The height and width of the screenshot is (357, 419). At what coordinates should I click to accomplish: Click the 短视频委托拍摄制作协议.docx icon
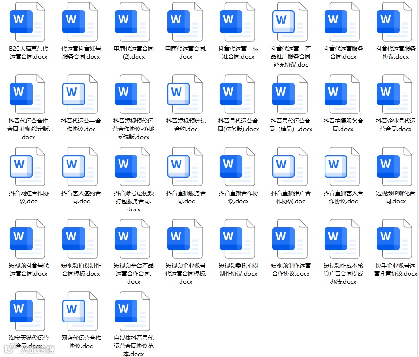[237, 239]
